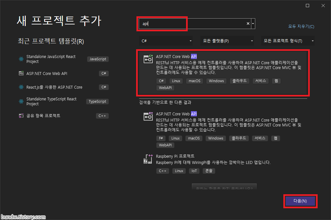Click the WebAPI tag of the C# template
Viewport: 331px width, 220px height.
pos(165,88)
